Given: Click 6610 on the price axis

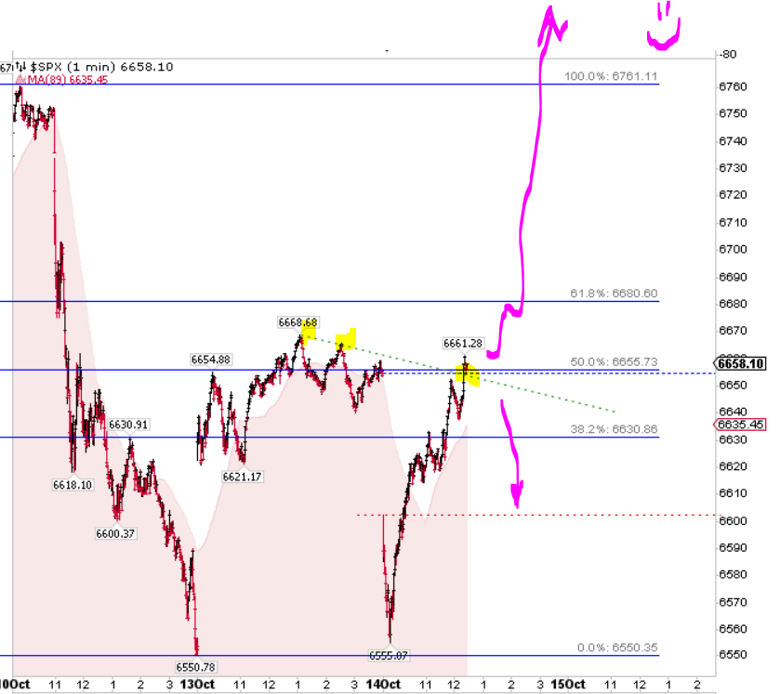Looking at the screenshot, I should [733, 493].
